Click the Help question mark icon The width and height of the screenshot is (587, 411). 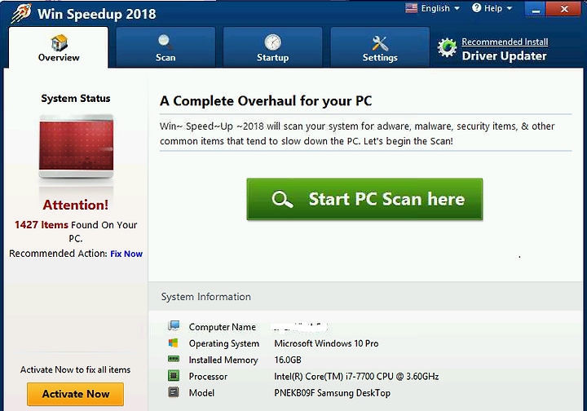tap(476, 7)
